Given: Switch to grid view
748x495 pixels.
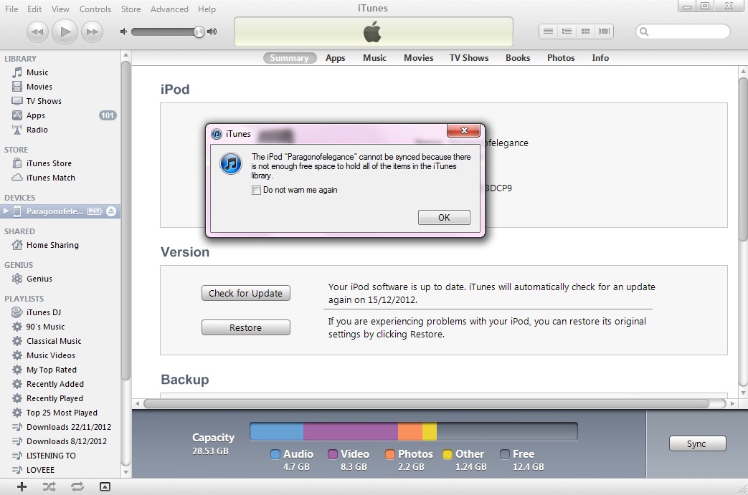Looking at the screenshot, I should point(585,31).
